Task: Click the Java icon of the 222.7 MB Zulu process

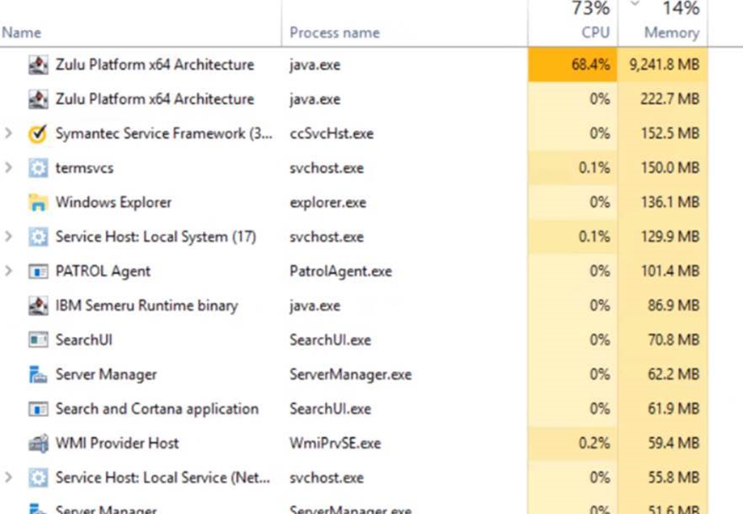Action: 38,99
